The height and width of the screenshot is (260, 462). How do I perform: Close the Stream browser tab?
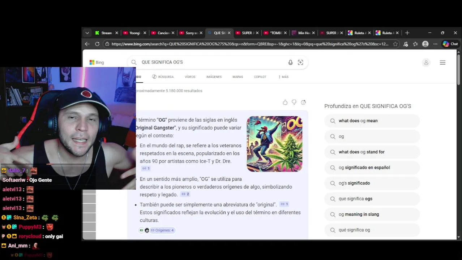click(x=116, y=33)
